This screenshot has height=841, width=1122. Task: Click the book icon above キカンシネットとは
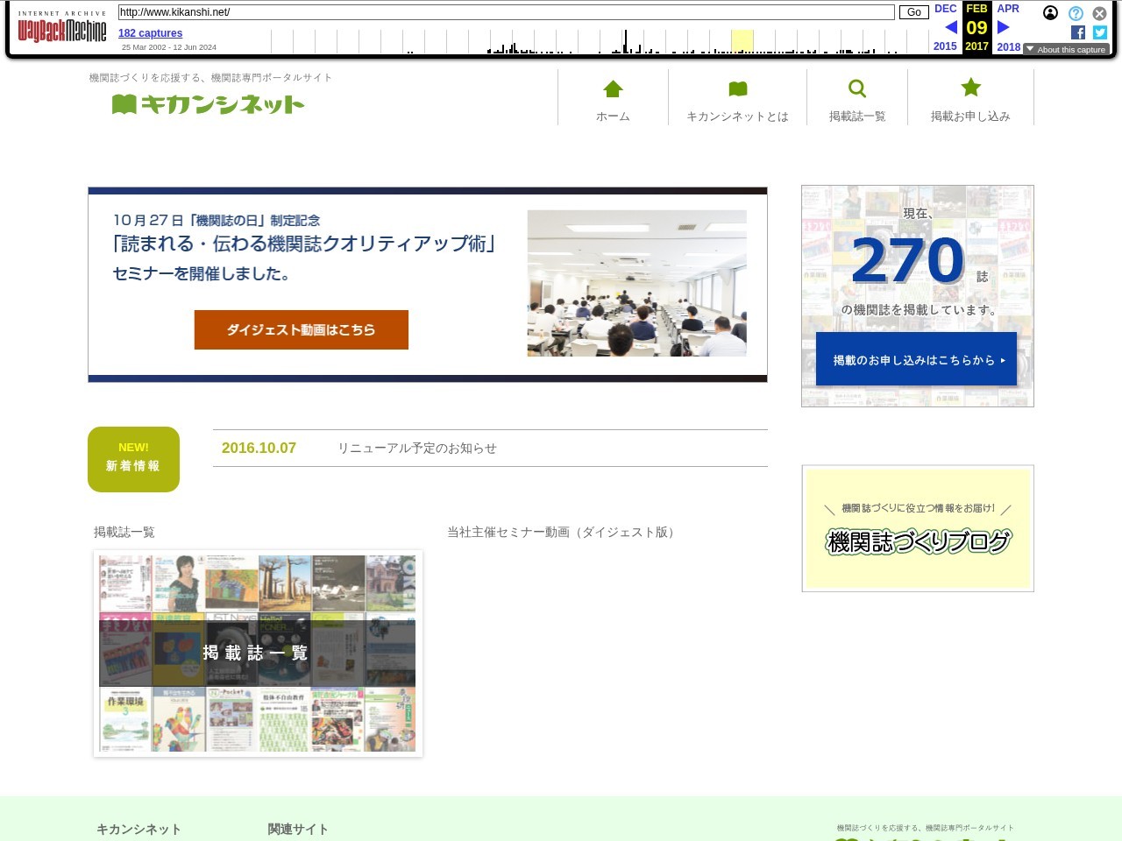pos(737,88)
